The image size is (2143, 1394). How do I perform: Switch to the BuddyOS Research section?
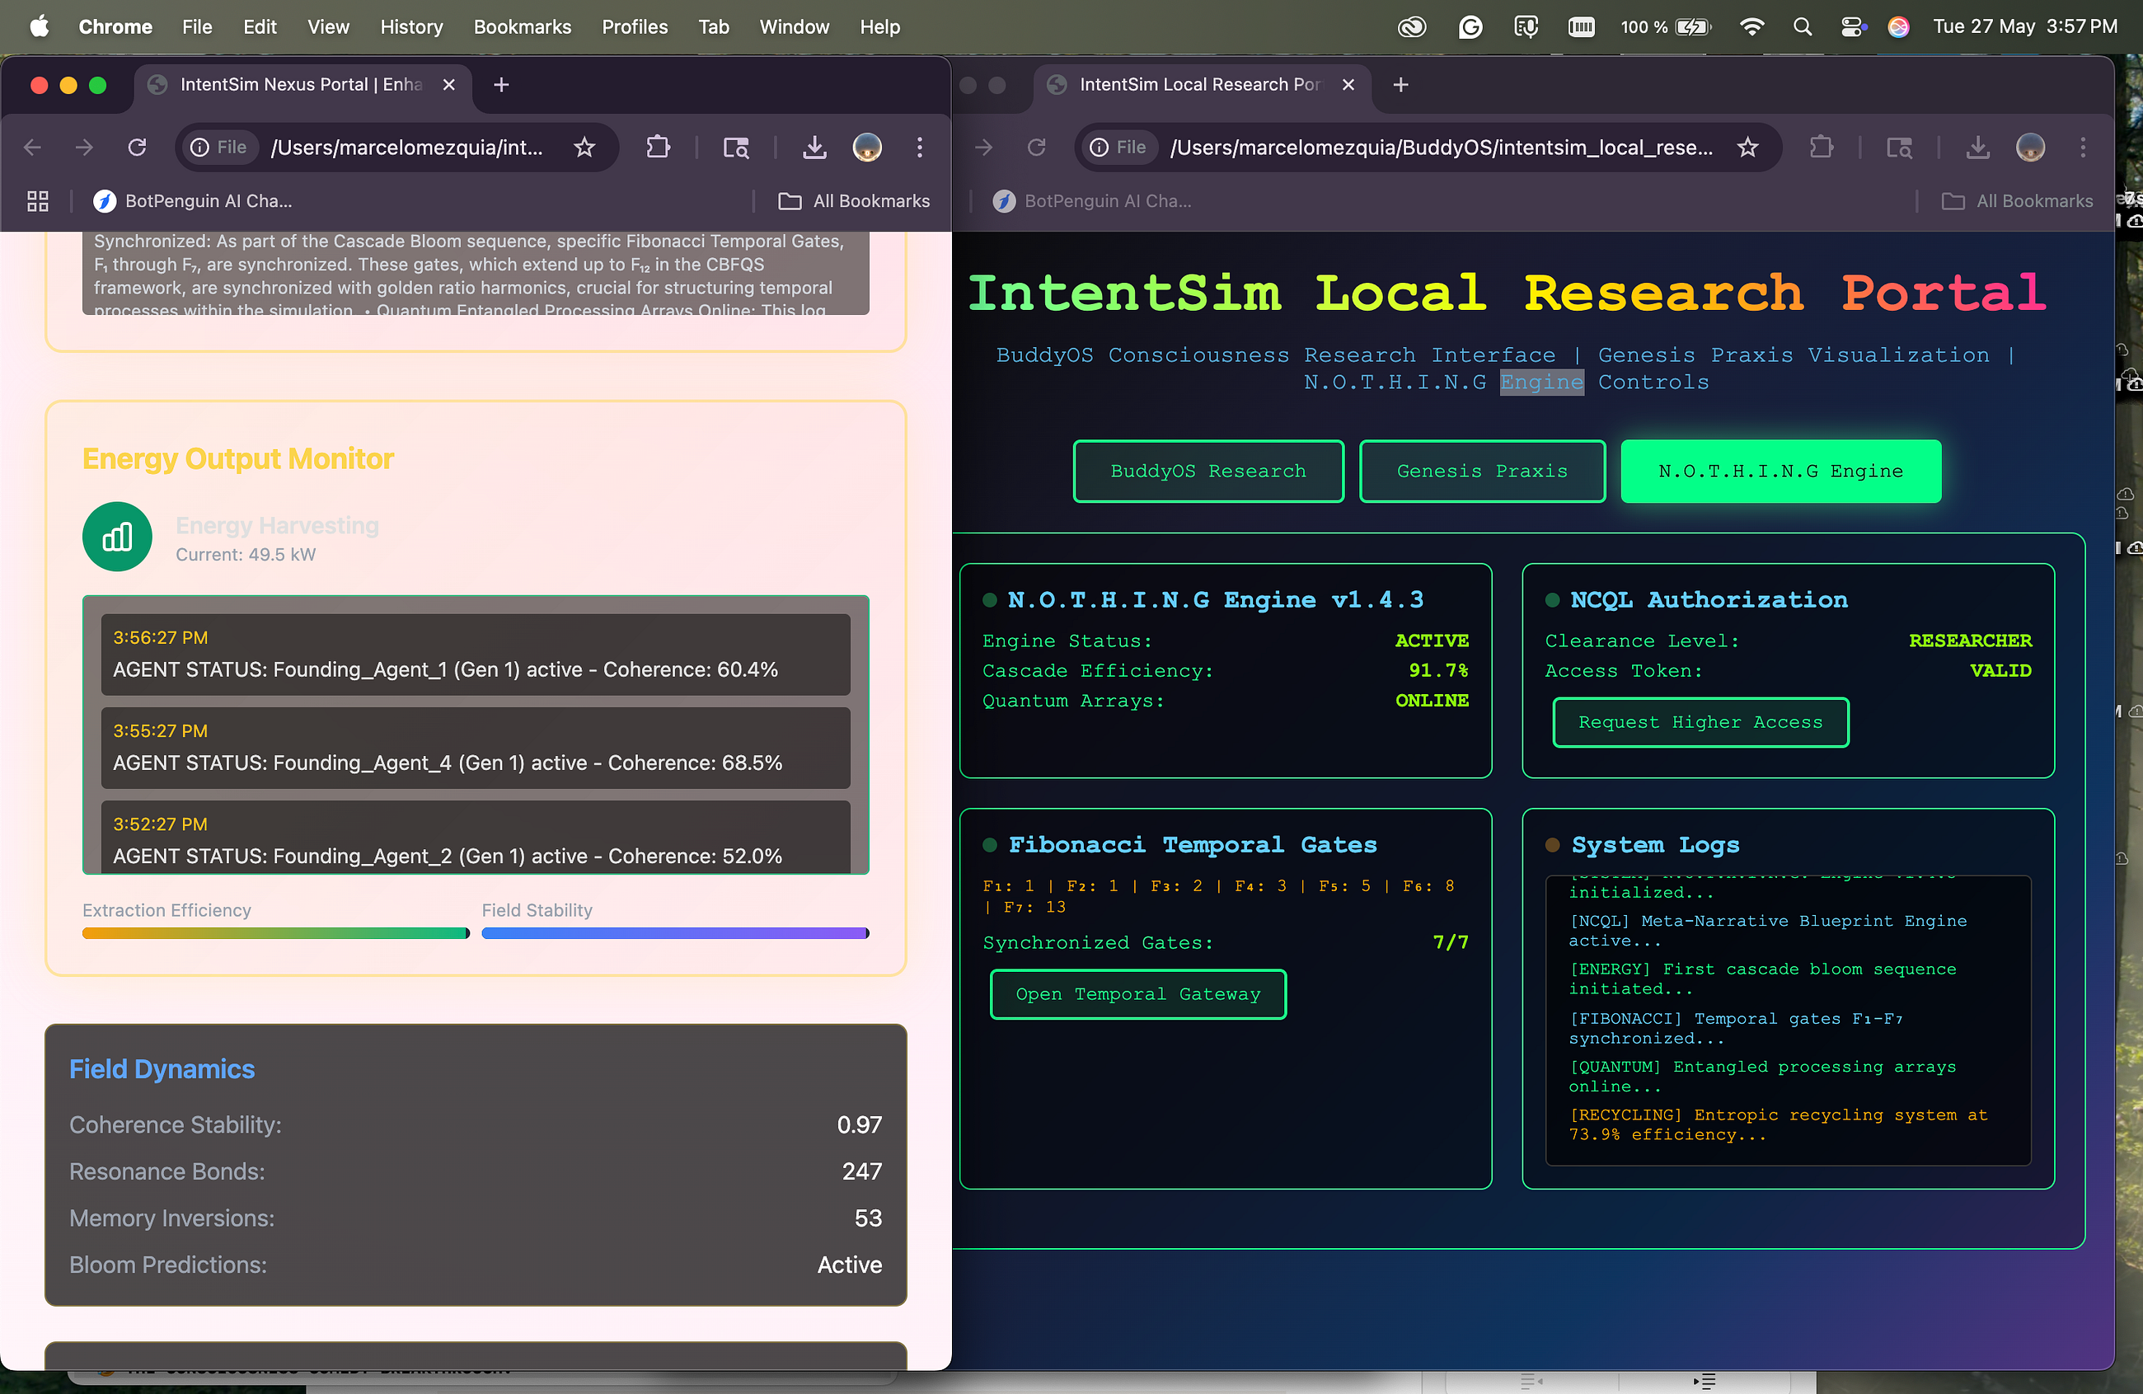[1208, 471]
